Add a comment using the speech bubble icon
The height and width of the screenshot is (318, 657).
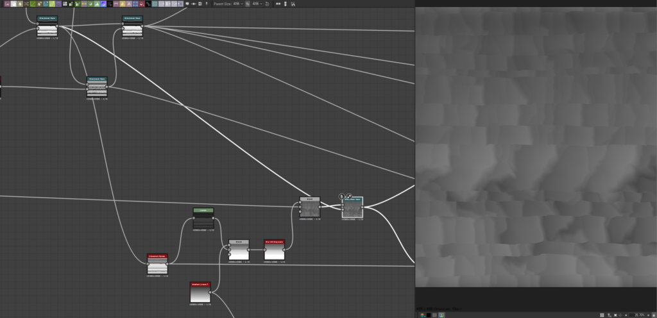[x=187, y=4]
